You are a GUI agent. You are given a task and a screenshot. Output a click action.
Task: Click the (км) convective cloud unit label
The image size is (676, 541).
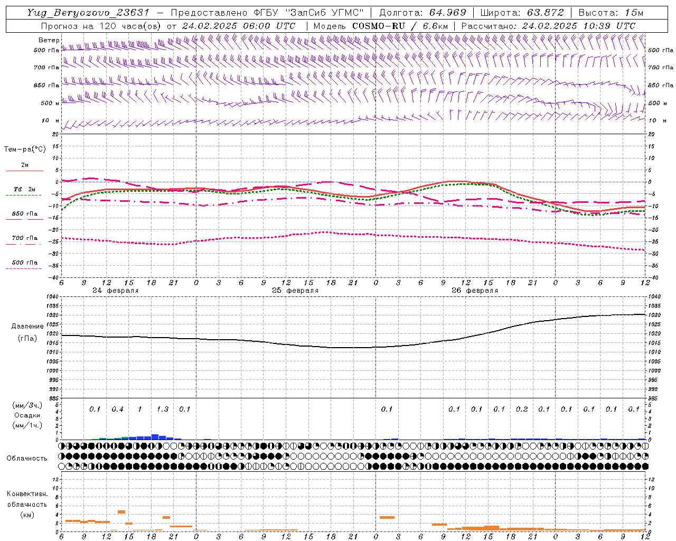27,515
